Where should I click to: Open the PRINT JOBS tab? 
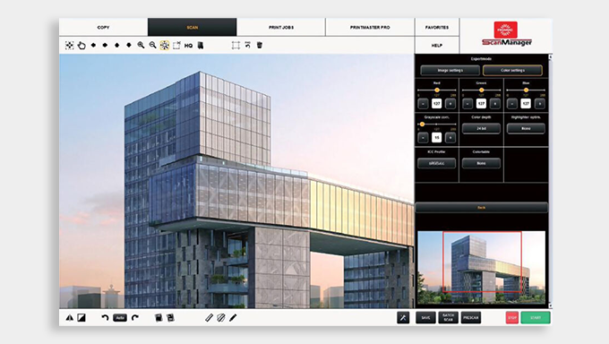[281, 27]
